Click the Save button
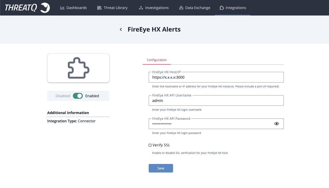This screenshot has height=188, width=329. click(x=161, y=168)
